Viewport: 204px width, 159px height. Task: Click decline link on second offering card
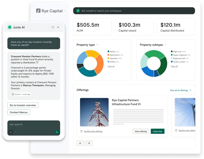[187, 130]
